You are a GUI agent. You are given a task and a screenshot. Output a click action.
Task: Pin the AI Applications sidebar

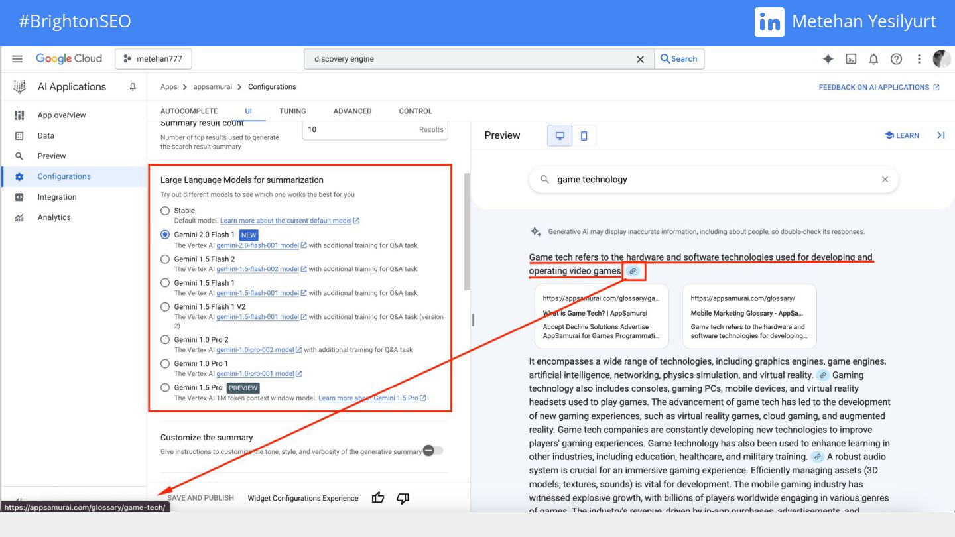point(133,87)
